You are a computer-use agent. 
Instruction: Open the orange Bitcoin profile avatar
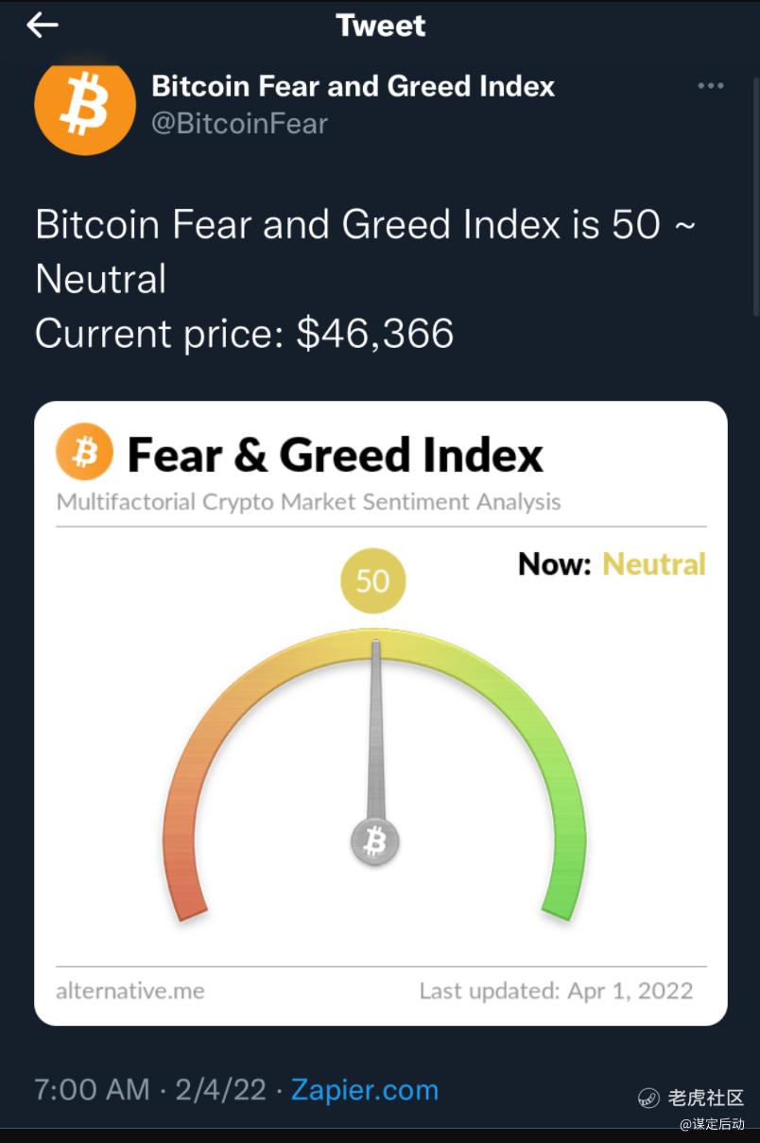(85, 105)
